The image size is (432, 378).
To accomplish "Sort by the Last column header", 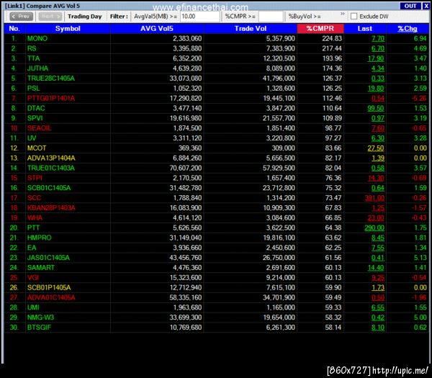I will (365, 29).
